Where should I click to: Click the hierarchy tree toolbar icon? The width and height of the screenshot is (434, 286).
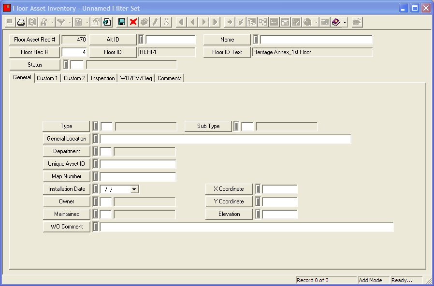coord(252,22)
